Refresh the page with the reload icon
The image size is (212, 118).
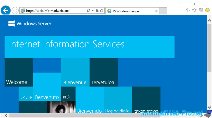tap(101, 10)
